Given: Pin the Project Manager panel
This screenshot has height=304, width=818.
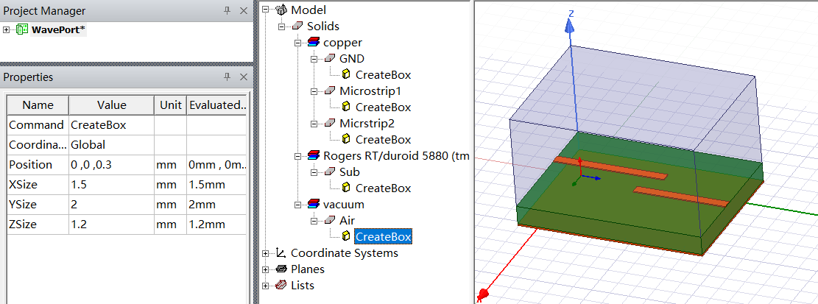Looking at the screenshot, I should (x=227, y=11).
